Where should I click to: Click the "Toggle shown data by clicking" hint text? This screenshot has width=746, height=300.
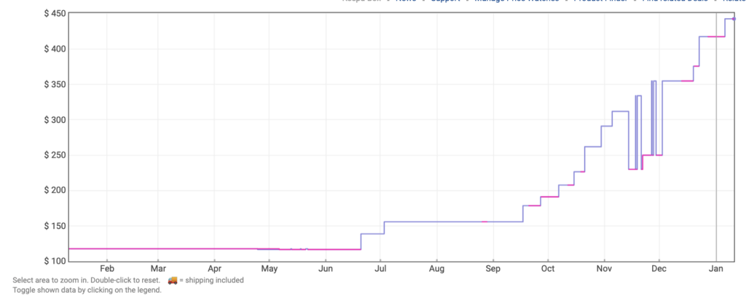[x=87, y=290]
